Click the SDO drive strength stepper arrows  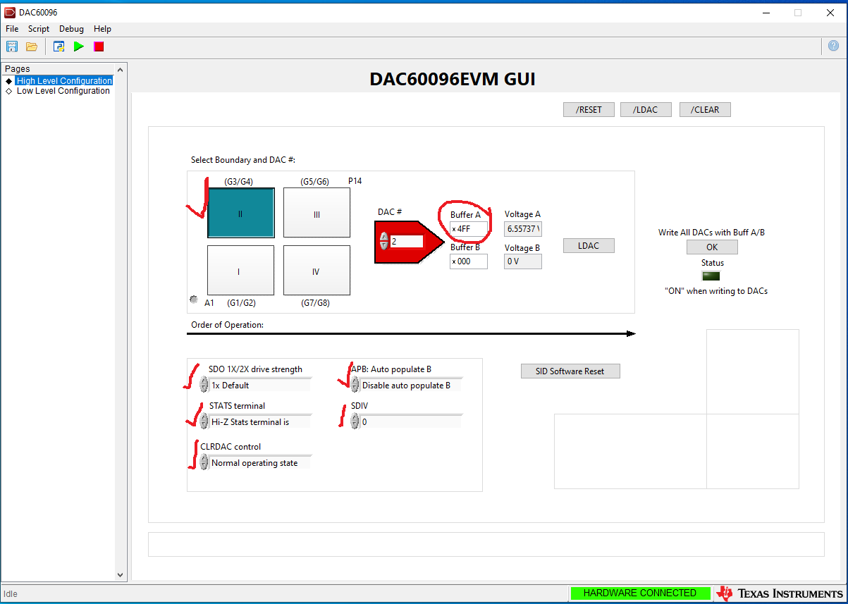[x=204, y=384]
